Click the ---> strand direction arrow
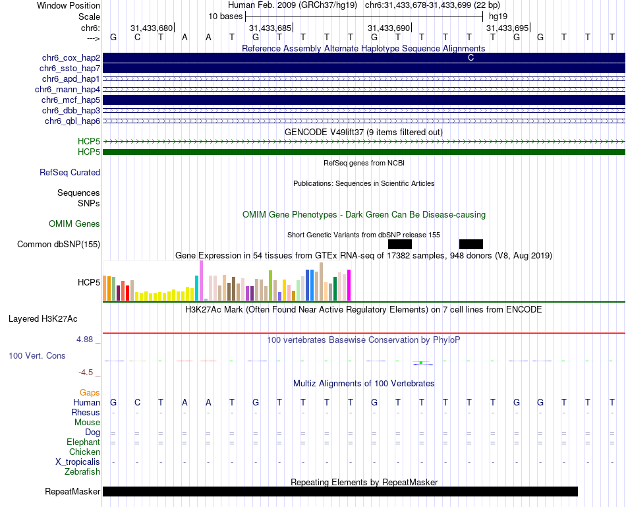 pos(94,38)
